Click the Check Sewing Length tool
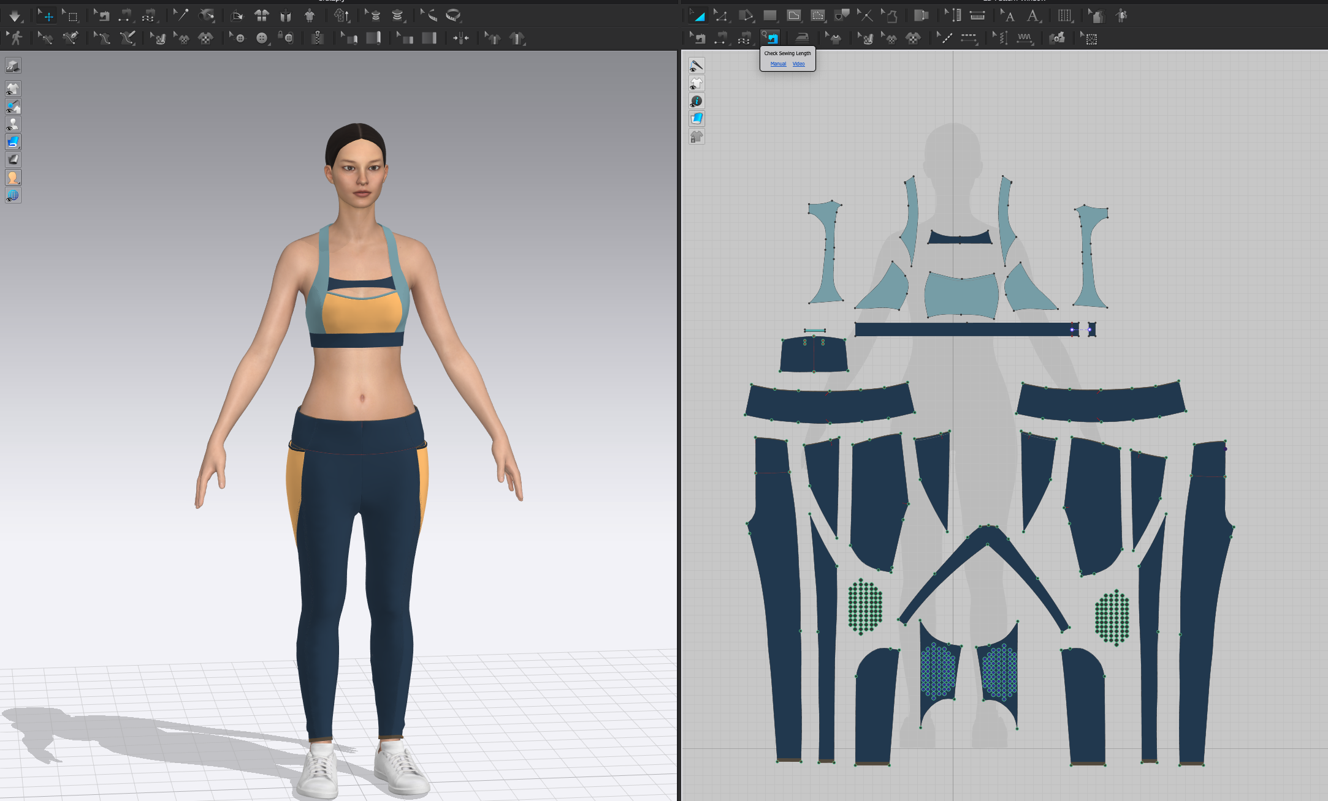 [770, 38]
